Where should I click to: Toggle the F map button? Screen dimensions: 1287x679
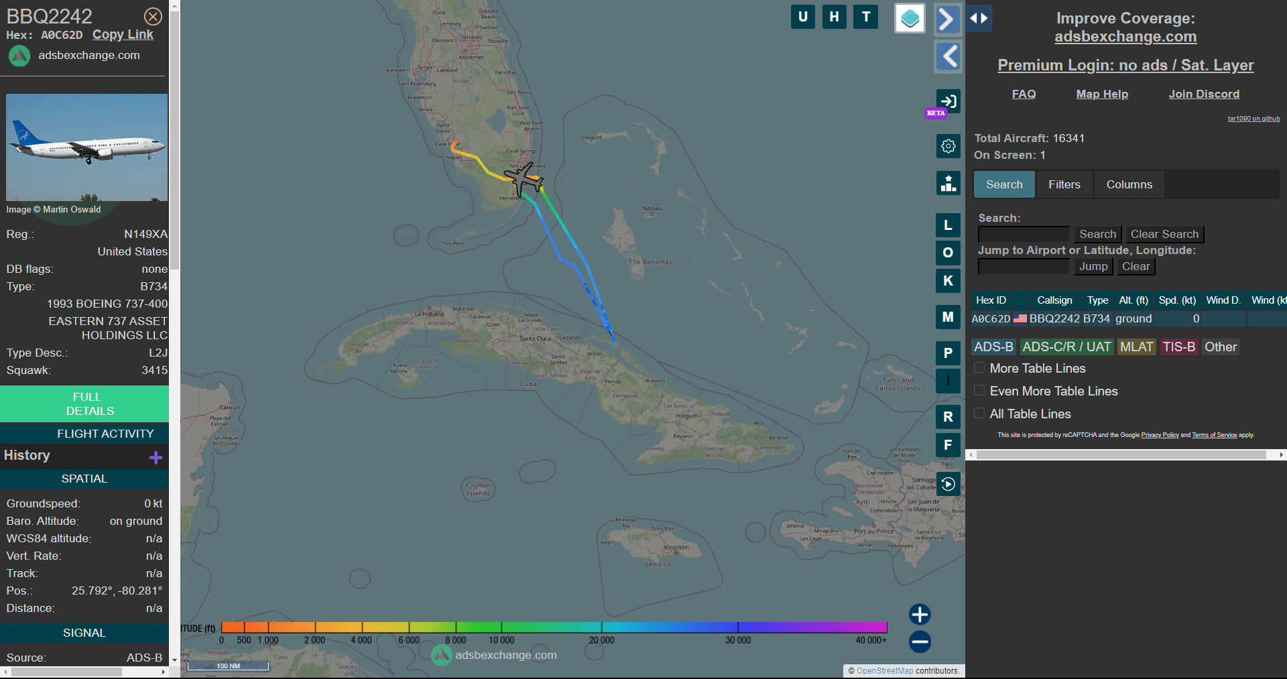click(x=948, y=445)
